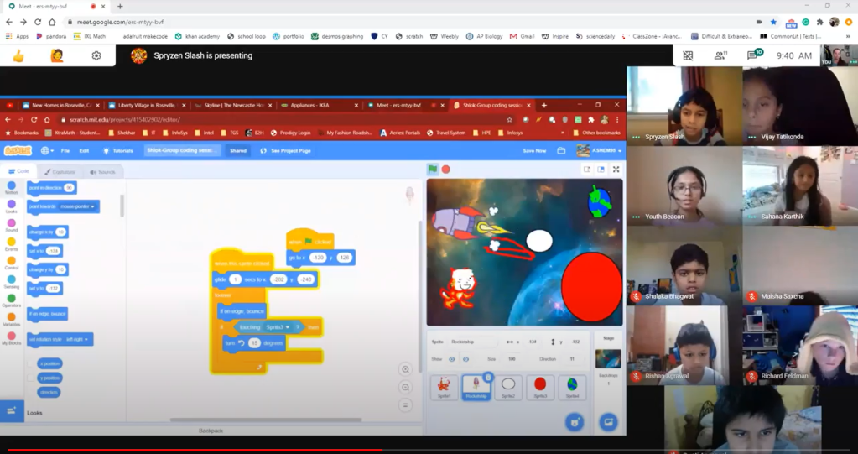The width and height of the screenshot is (858, 454).
Task: Open the Scratch File menu
Action: click(x=65, y=151)
